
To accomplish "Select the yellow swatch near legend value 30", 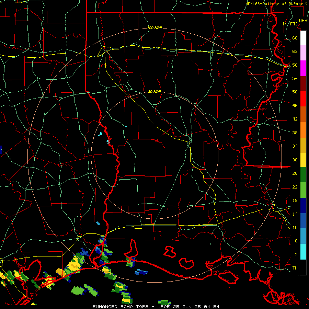I will pyautogui.click(x=303, y=160).
